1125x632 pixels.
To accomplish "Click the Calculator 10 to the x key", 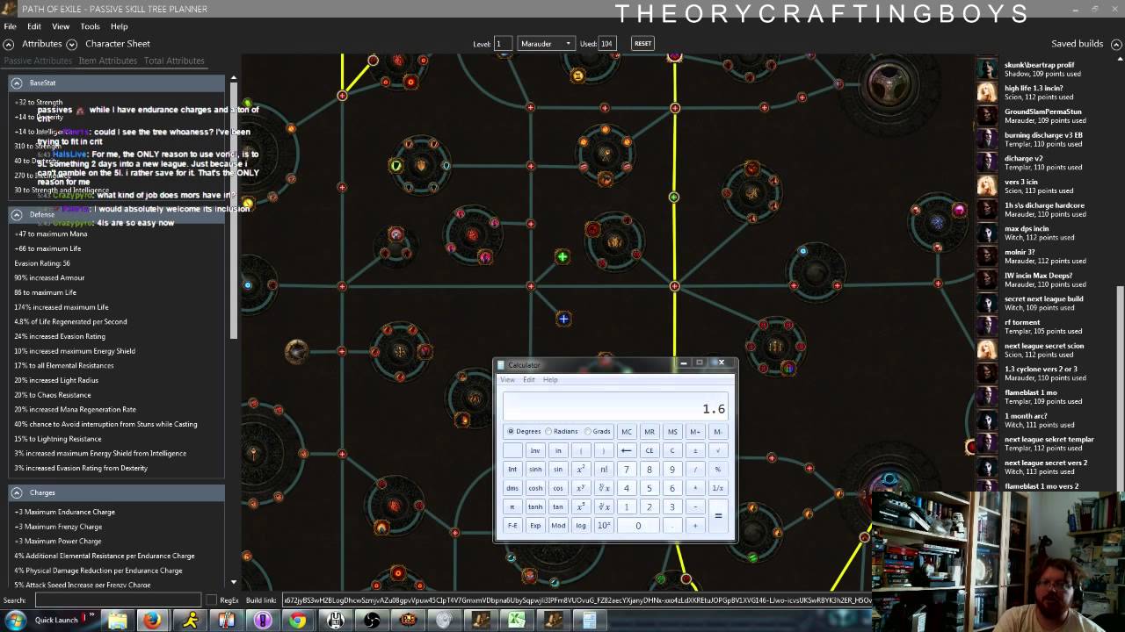I will point(604,526).
